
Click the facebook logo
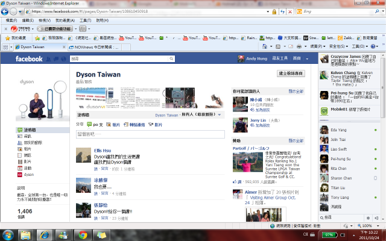pyautogui.click(x=29, y=59)
